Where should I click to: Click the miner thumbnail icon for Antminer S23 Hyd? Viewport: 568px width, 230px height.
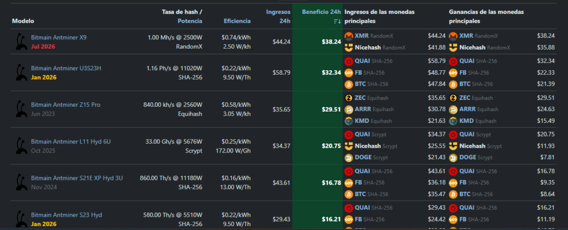(22, 218)
